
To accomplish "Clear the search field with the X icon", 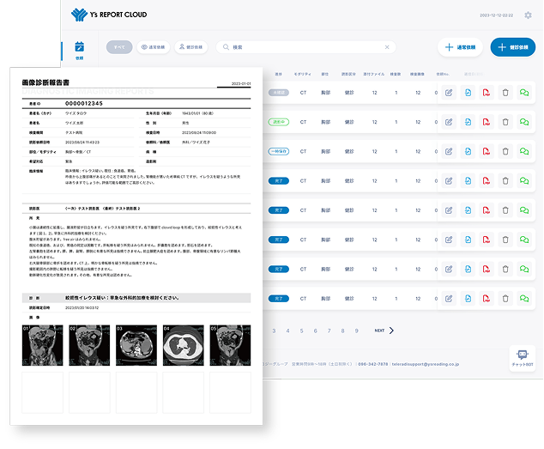I will [x=387, y=47].
